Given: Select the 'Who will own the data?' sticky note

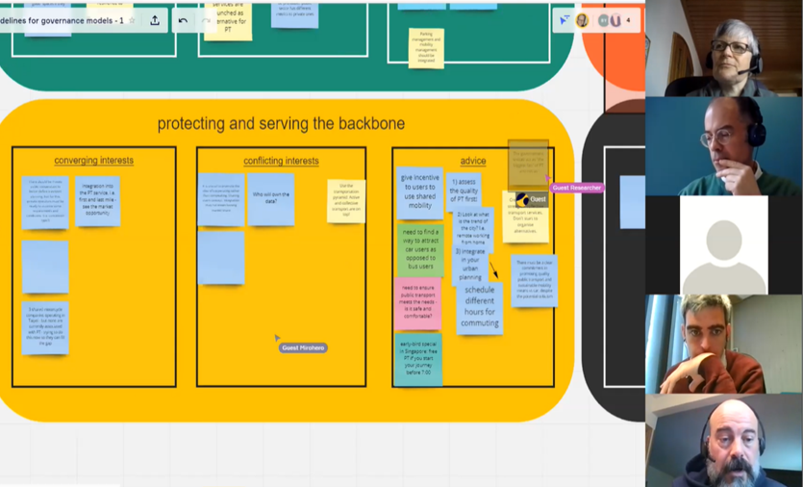Looking at the screenshot, I should (271, 199).
